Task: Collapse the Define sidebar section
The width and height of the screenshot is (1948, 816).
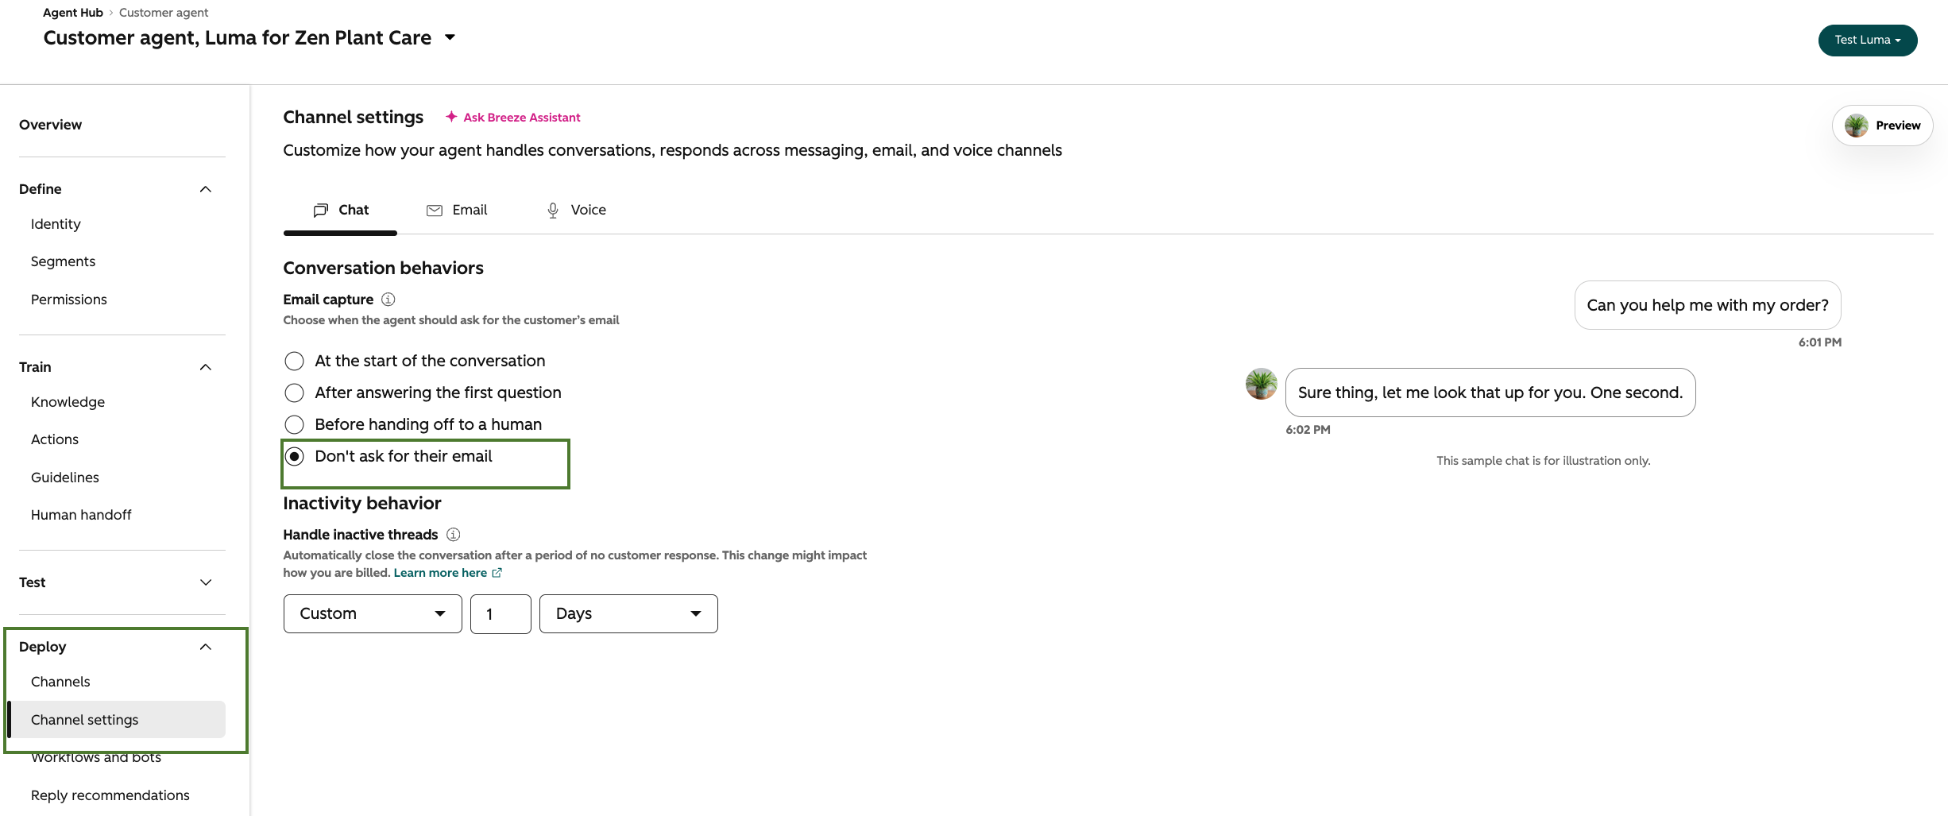Action: pos(206,189)
